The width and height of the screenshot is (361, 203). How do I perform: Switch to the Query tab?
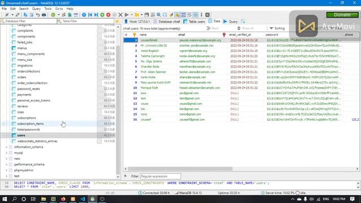(231, 21)
